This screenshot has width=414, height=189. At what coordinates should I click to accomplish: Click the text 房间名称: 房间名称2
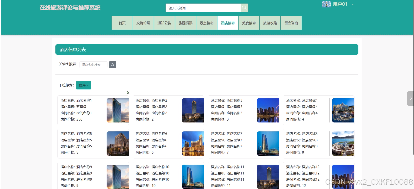[x=152, y=113]
